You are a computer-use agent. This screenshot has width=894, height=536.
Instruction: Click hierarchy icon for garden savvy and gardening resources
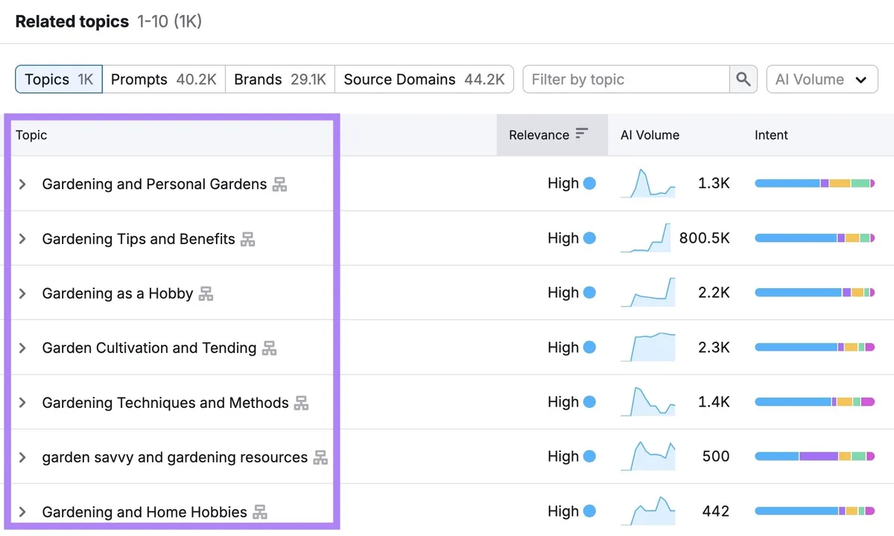(320, 457)
